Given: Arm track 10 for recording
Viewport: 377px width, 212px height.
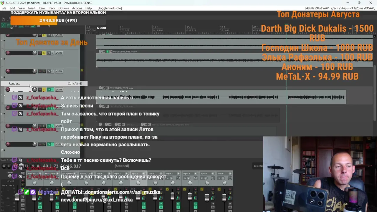Looking at the screenshot, I should click(x=8, y=144).
